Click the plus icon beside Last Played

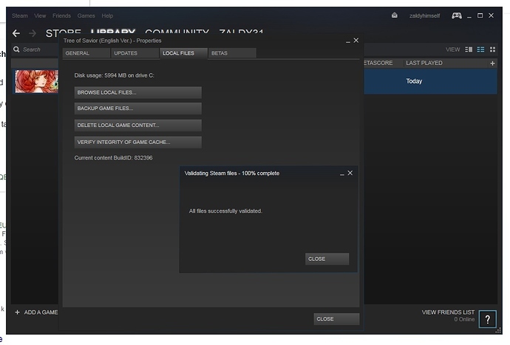tap(493, 64)
